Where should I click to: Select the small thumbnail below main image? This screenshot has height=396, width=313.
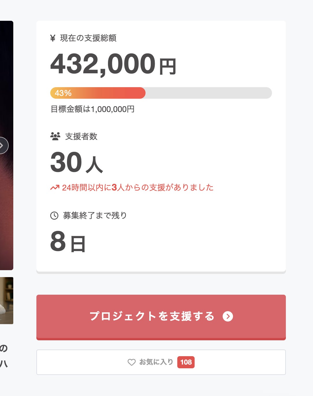[x=6, y=300]
